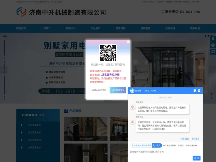Open the phone call icon in the right sidebar
This screenshot has width=216, height=162.
[x=213, y=45]
